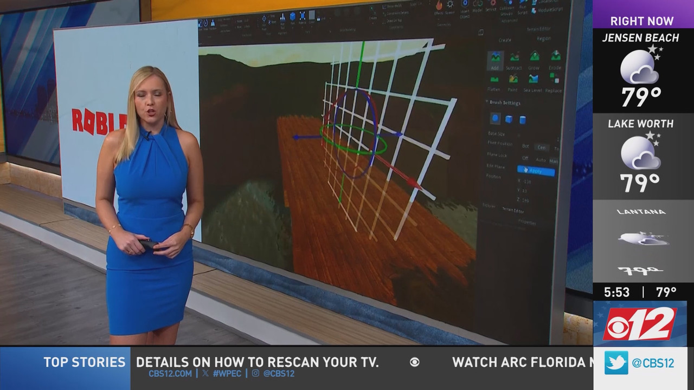Click the @CBS12 Twitter handle
694x390 pixels.
(653, 363)
